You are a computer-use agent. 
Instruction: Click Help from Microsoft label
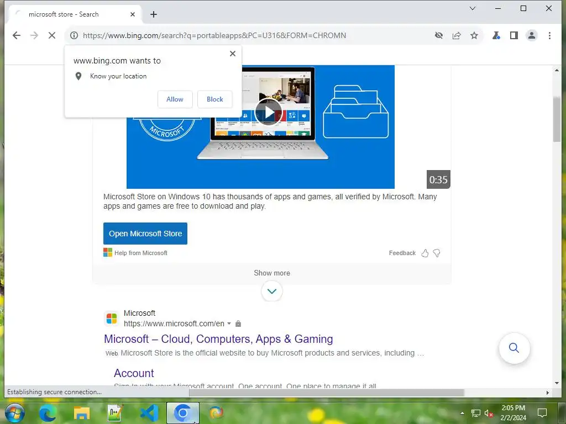coord(141,253)
